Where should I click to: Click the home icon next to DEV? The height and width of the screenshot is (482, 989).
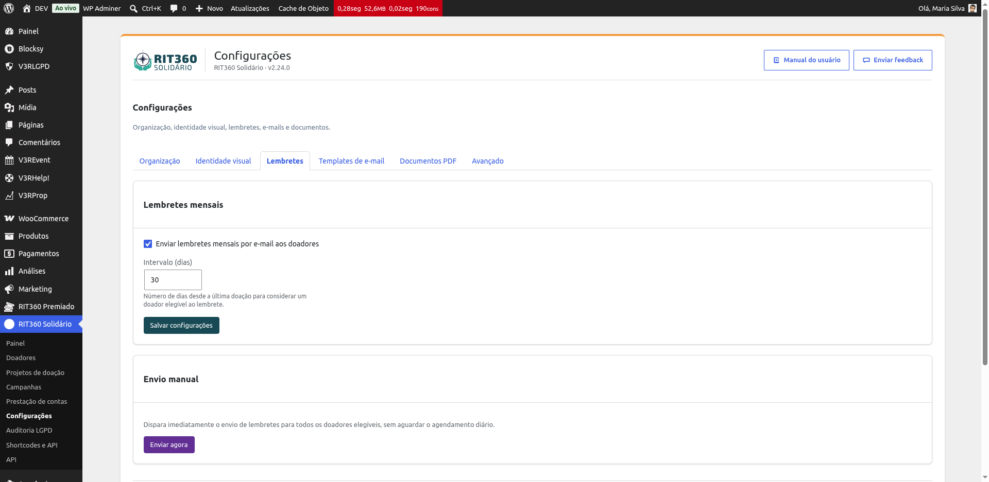[x=27, y=8]
